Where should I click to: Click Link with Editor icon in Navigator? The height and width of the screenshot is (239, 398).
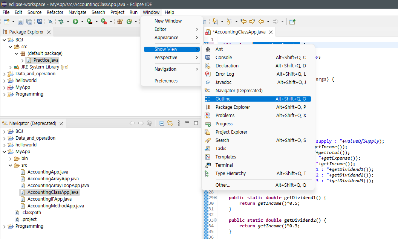click(170, 123)
